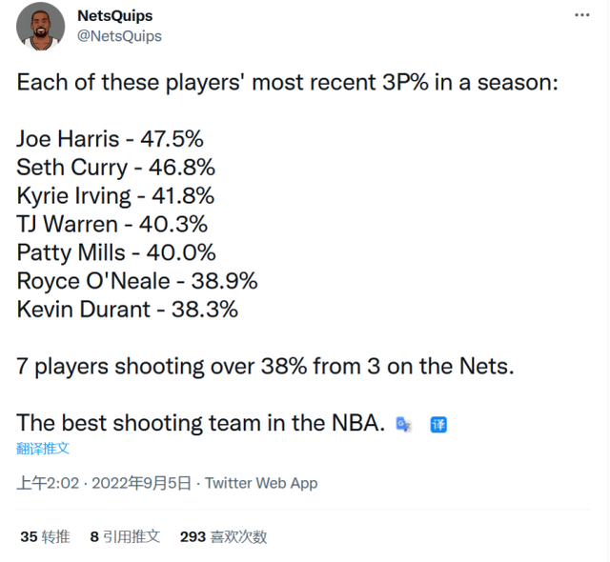Click the text 'The best shooting team in the NBA'

200,423
